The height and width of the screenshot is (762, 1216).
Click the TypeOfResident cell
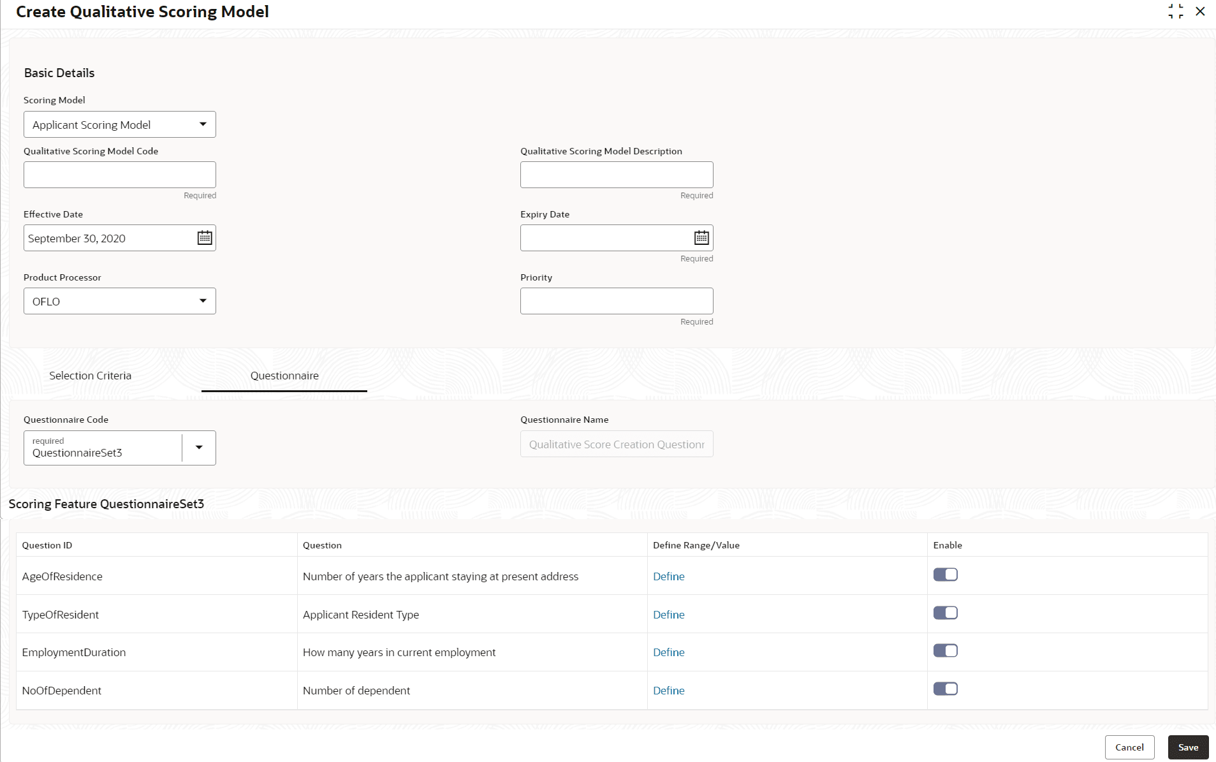[157, 615]
